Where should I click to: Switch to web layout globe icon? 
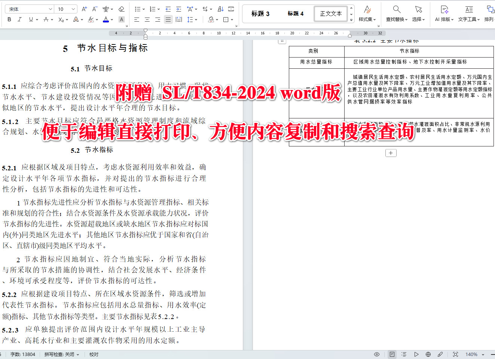point(428,354)
